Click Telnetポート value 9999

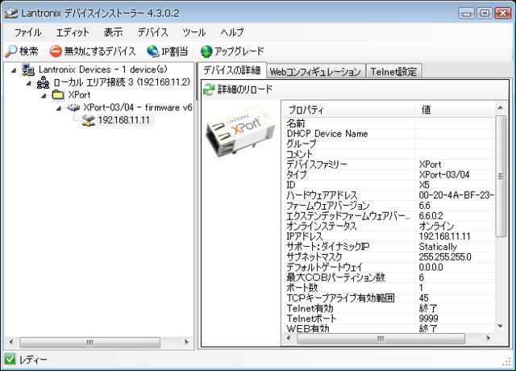428,319
